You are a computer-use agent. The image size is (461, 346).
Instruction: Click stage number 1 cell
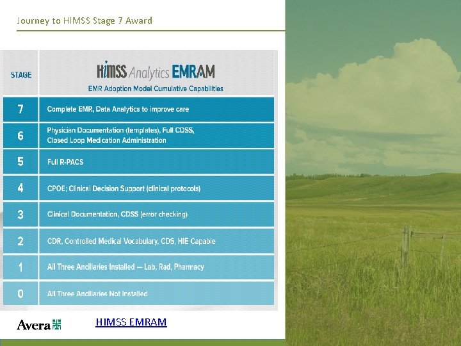coord(20,267)
